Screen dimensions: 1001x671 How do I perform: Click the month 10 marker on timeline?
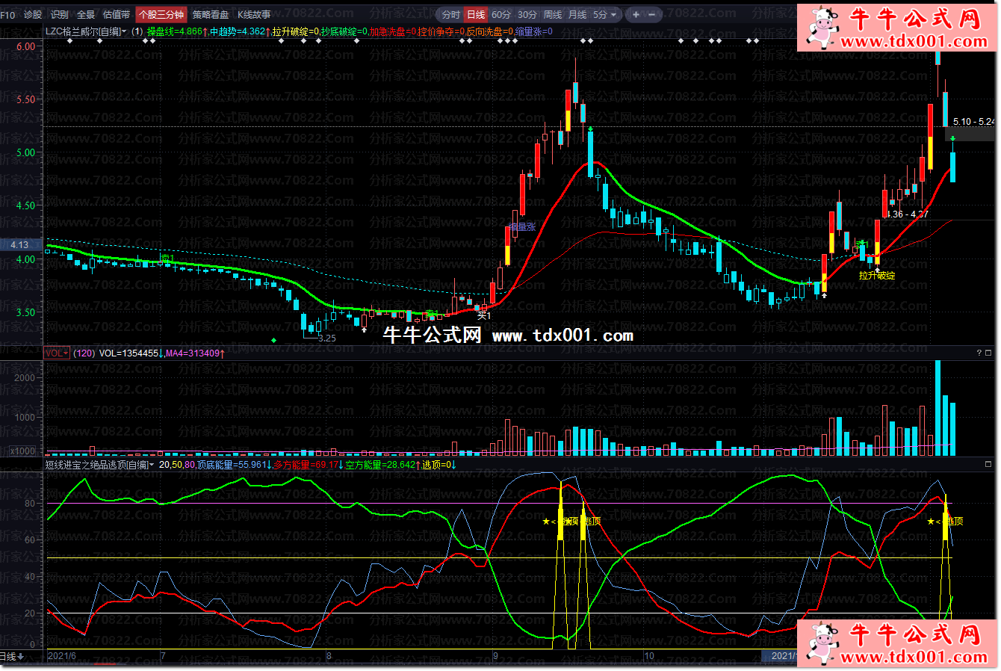point(649,655)
